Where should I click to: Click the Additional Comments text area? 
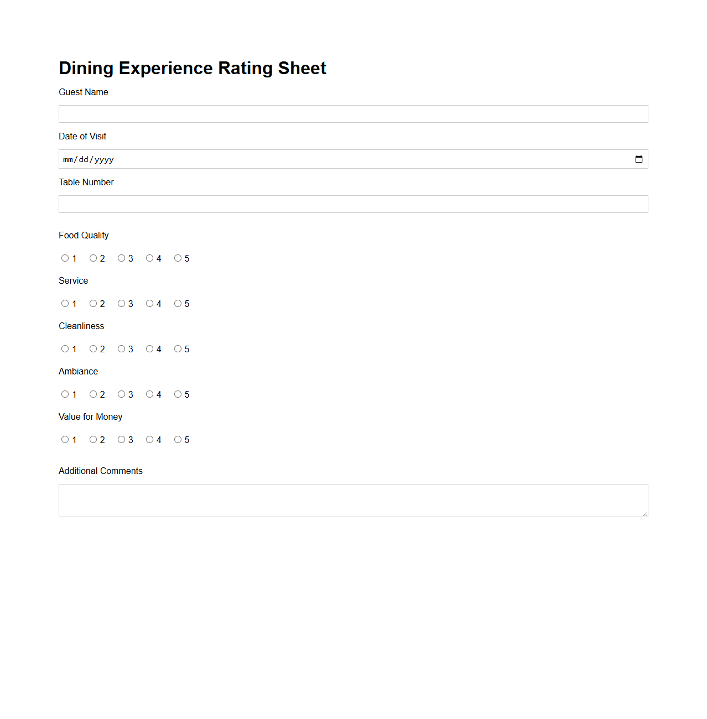[x=353, y=499]
